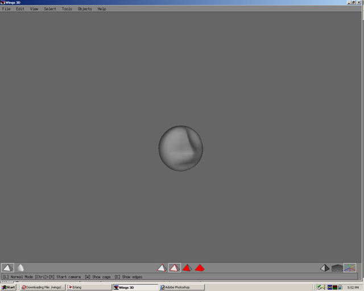
Task: Open the Edit menu
Action: (x=20, y=9)
